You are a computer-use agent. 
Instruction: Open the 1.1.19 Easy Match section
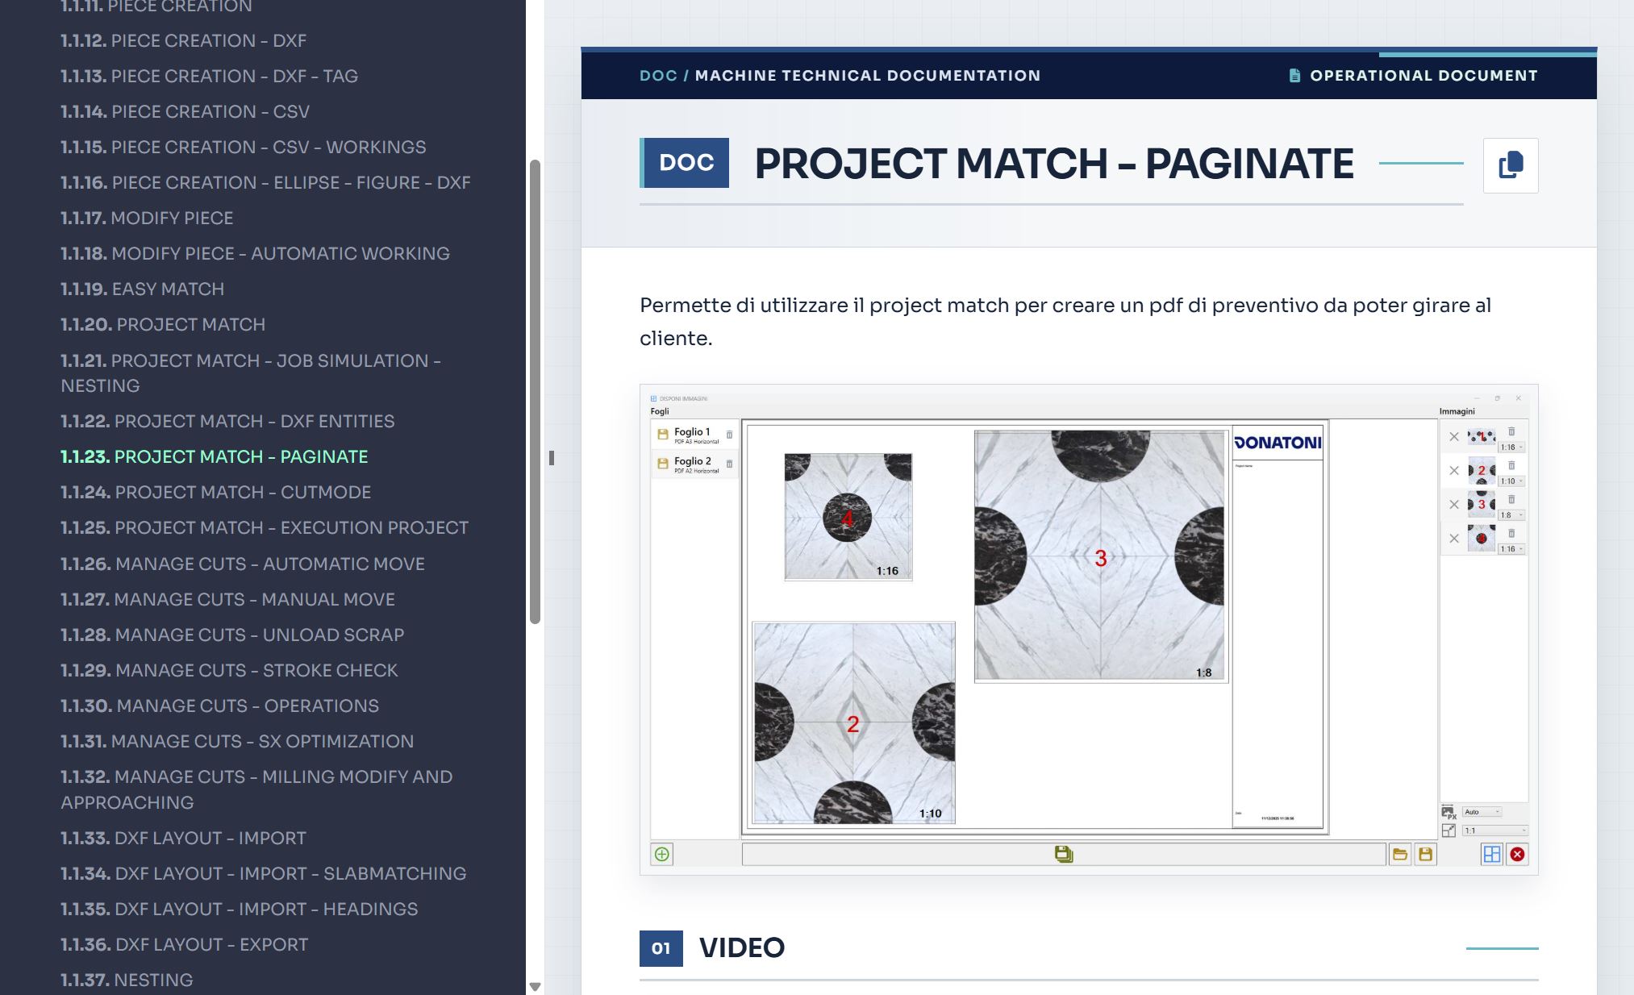click(x=143, y=289)
